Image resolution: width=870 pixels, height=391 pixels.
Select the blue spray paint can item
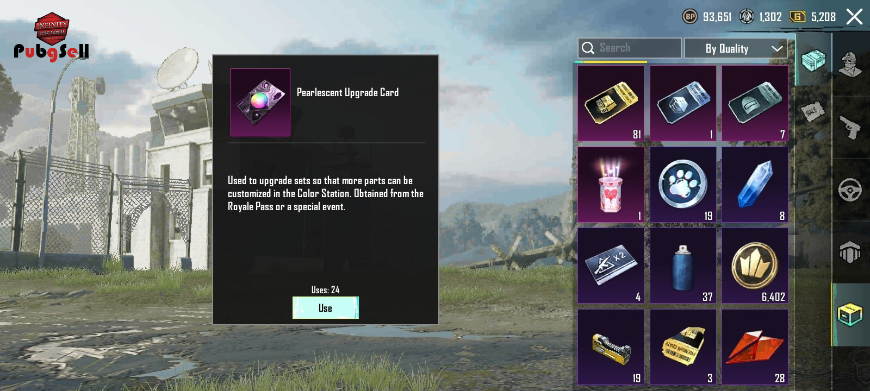[x=683, y=266]
